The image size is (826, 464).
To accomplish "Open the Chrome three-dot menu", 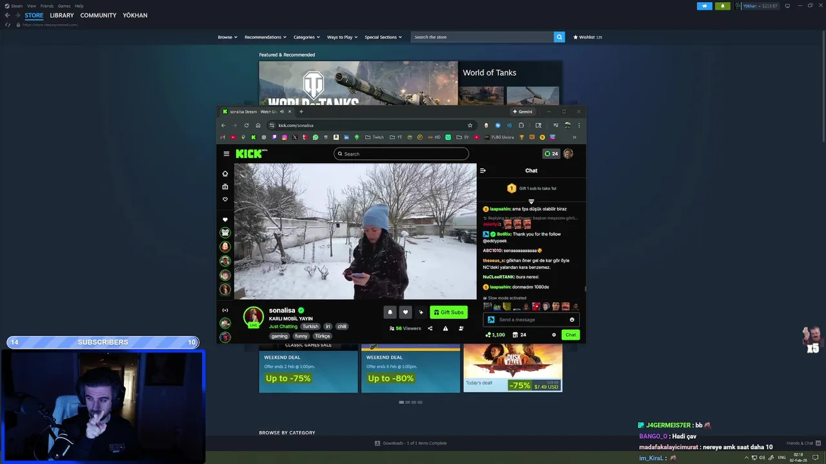I will (x=579, y=125).
